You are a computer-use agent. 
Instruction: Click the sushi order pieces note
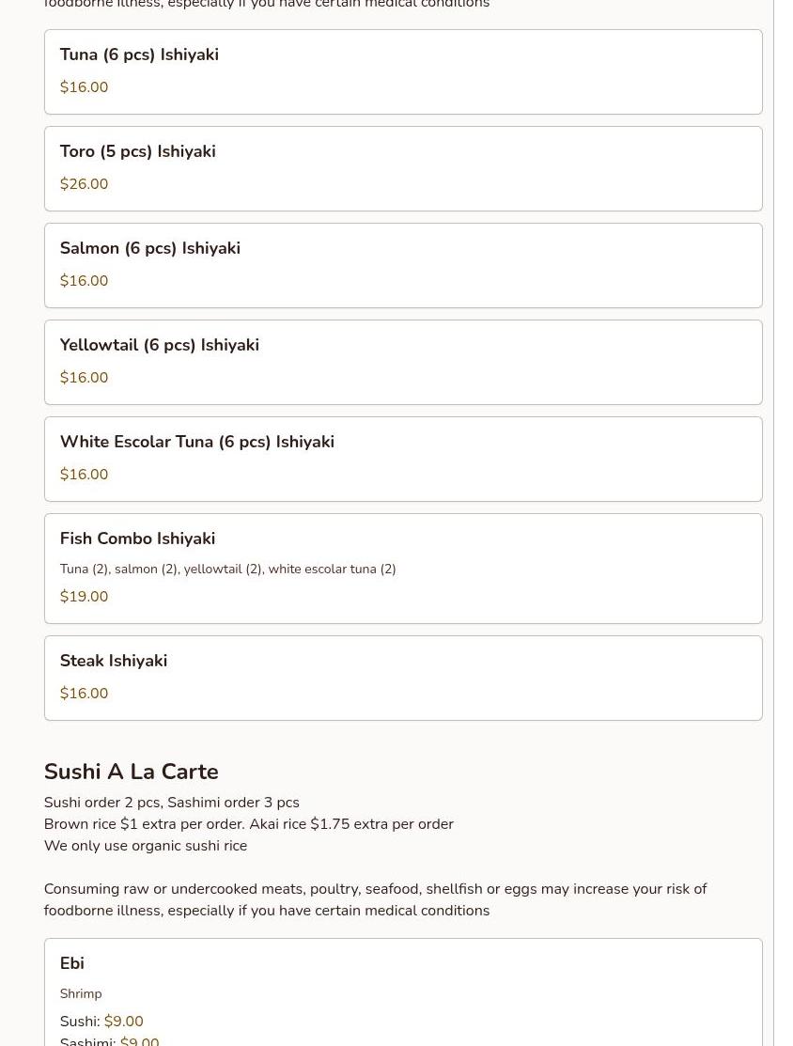[171, 803]
